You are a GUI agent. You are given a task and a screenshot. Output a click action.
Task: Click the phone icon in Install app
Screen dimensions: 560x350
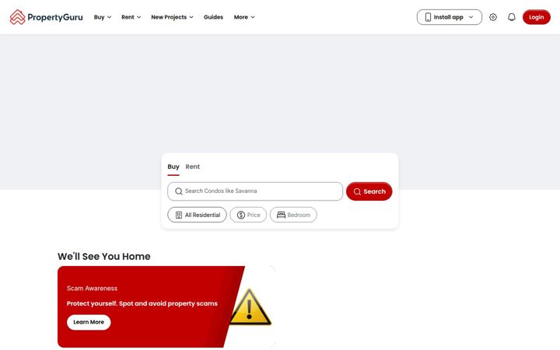pyautogui.click(x=428, y=17)
